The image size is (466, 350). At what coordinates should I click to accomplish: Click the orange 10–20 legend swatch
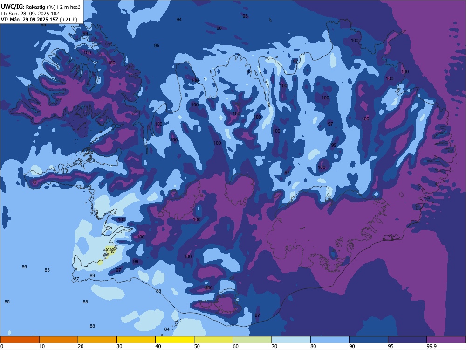click(59, 340)
